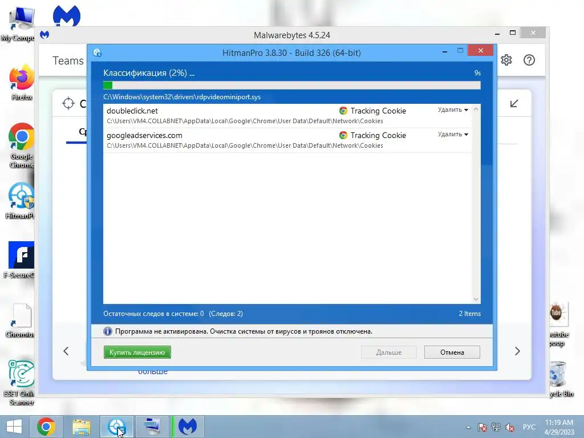Image resolution: width=584 pixels, height=438 pixels.
Task: Show hidden tray icons arrow
Action: tap(468, 427)
